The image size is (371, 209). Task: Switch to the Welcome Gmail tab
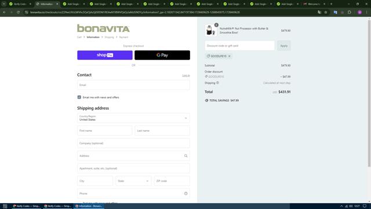click(315, 4)
